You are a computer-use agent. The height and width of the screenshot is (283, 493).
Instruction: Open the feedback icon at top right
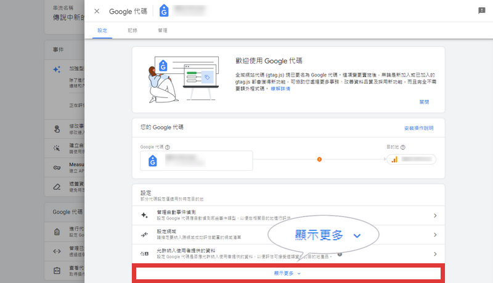click(481, 10)
